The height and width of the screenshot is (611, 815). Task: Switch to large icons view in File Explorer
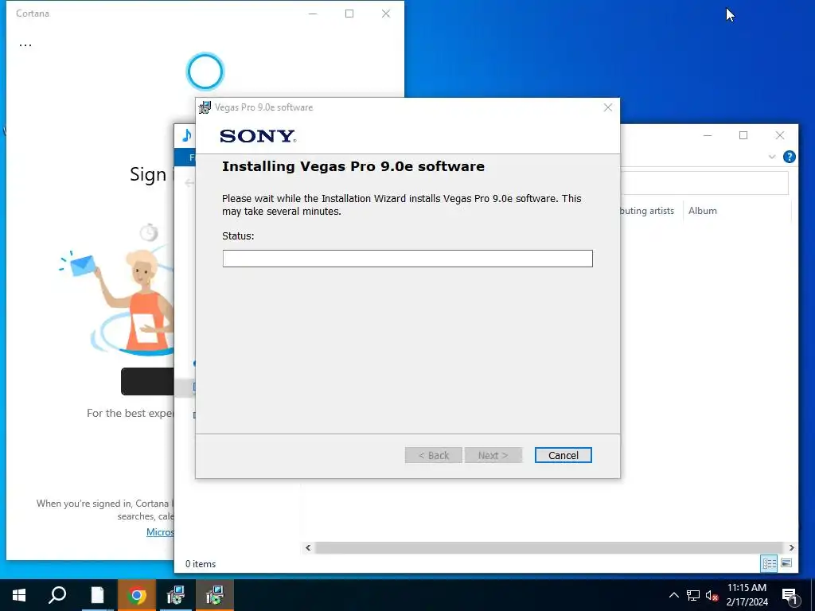(786, 563)
